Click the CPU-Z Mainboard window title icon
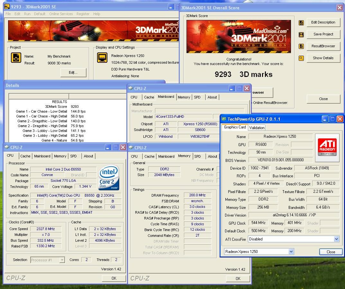The height and width of the screenshot is (289, 345). coord(131,88)
